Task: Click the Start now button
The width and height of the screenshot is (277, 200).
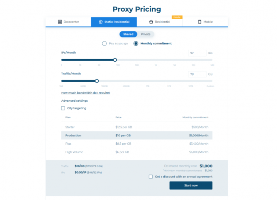Action: click(191, 185)
